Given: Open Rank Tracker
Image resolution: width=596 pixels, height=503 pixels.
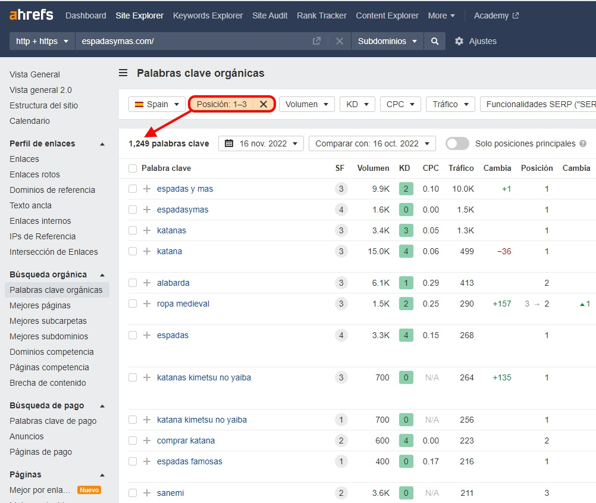Looking at the screenshot, I should click(x=322, y=15).
